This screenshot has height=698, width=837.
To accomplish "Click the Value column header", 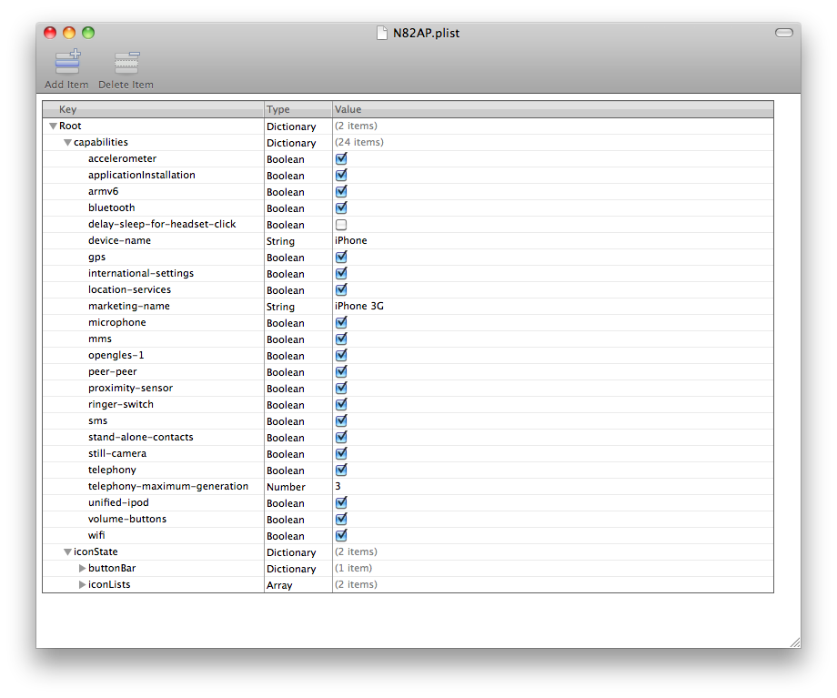I will (552, 109).
